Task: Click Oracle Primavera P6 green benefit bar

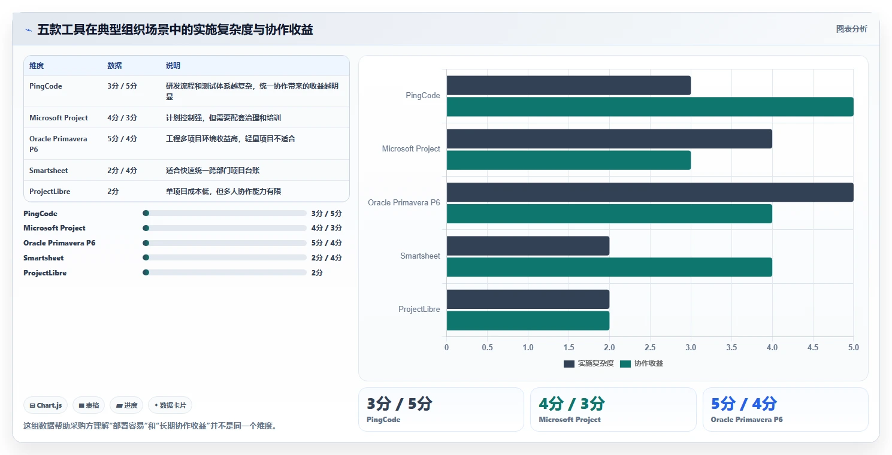Action: [609, 214]
